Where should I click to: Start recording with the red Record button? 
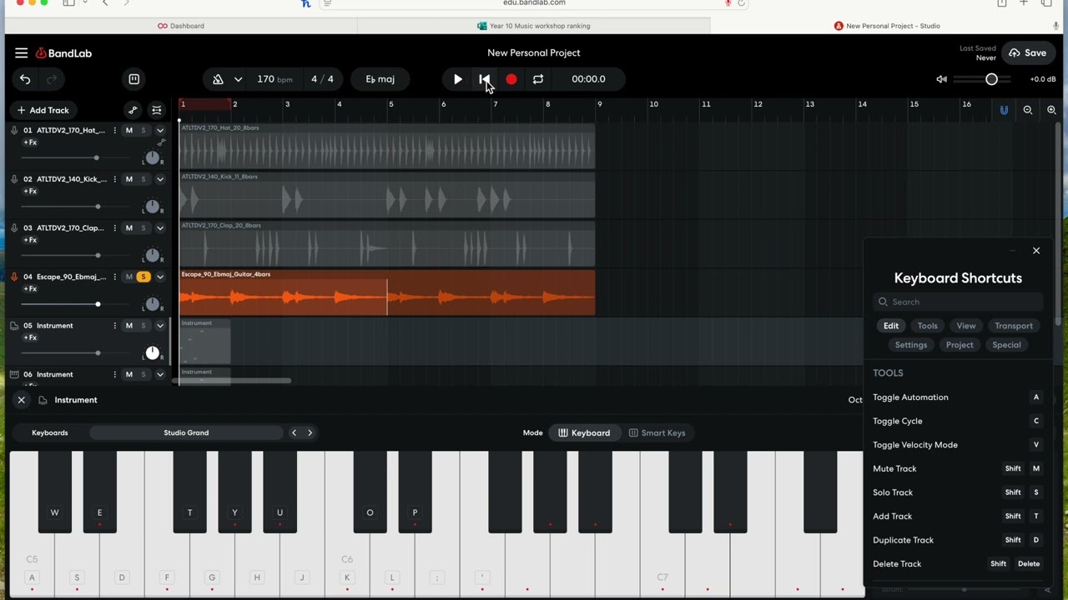coord(511,79)
